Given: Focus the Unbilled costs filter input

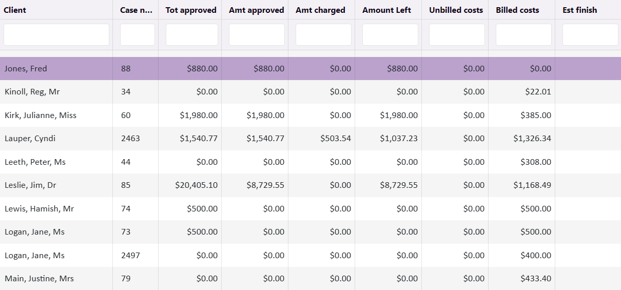Looking at the screenshot, I should 457,34.
